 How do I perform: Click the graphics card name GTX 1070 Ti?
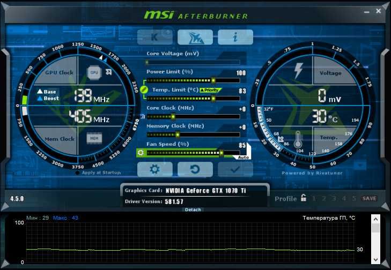[x=206, y=191]
